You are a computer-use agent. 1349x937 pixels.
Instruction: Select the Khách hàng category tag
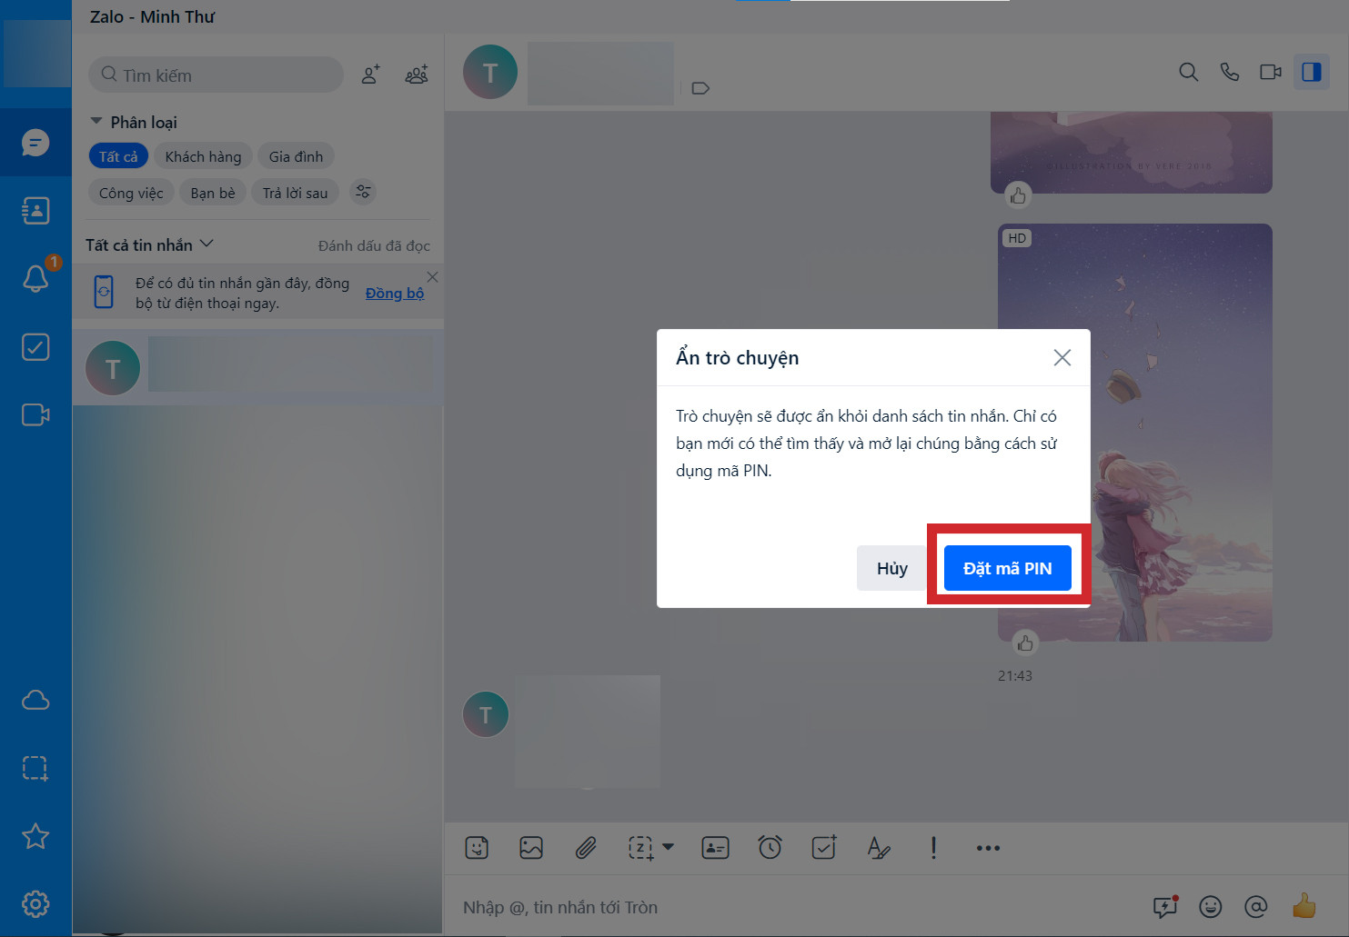tap(203, 156)
